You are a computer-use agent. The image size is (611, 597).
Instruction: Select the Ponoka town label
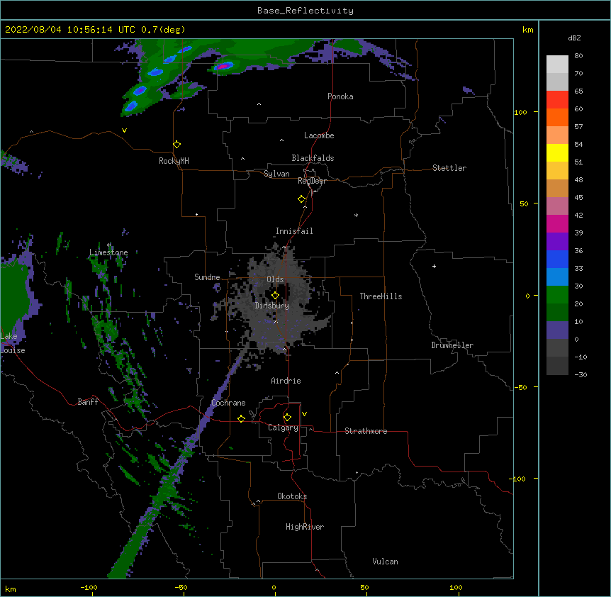click(x=340, y=96)
